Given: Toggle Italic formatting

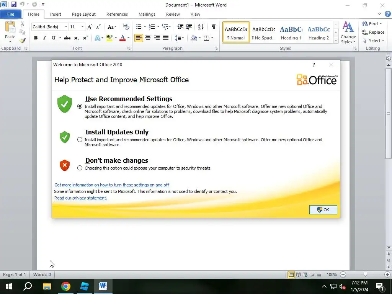Looking at the screenshot, I should (x=44, y=38).
